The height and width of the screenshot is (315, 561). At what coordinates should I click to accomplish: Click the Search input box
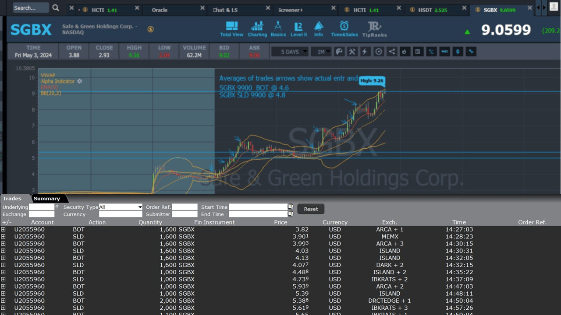tap(30, 8)
